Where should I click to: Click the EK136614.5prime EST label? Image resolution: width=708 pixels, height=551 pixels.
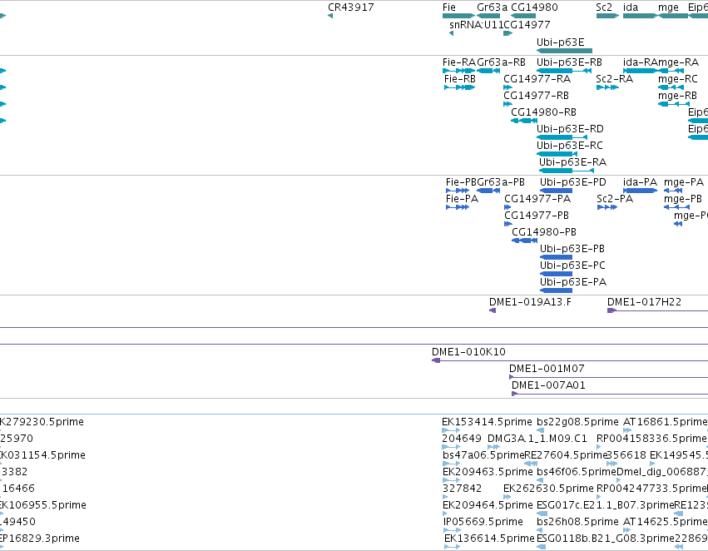489,539
